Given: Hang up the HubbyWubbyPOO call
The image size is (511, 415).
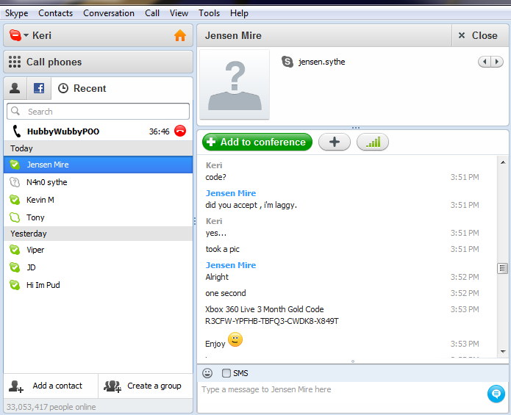Looking at the screenshot, I should pos(180,131).
